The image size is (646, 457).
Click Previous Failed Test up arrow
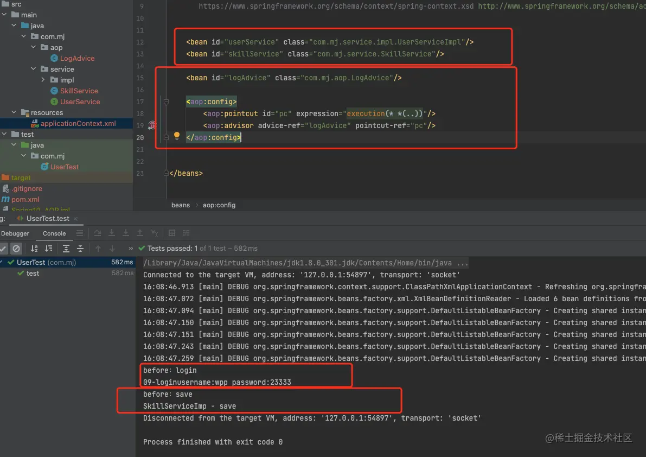point(98,249)
